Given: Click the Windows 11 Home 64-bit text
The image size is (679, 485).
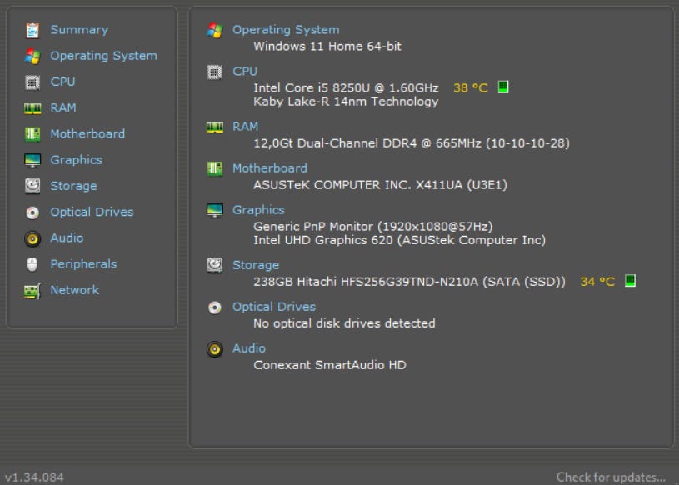Looking at the screenshot, I should click(x=327, y=47).
